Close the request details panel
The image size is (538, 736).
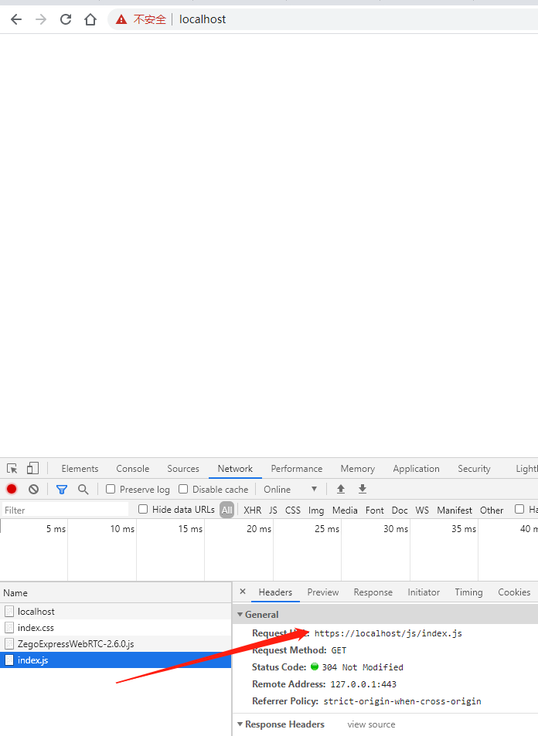tap(243, 592)
